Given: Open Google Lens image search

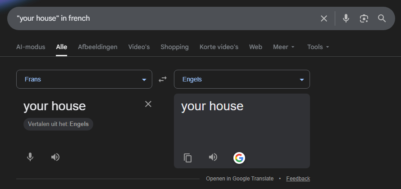Looking at the screenshot, I should pyautogui.click(x=364, y=18).
